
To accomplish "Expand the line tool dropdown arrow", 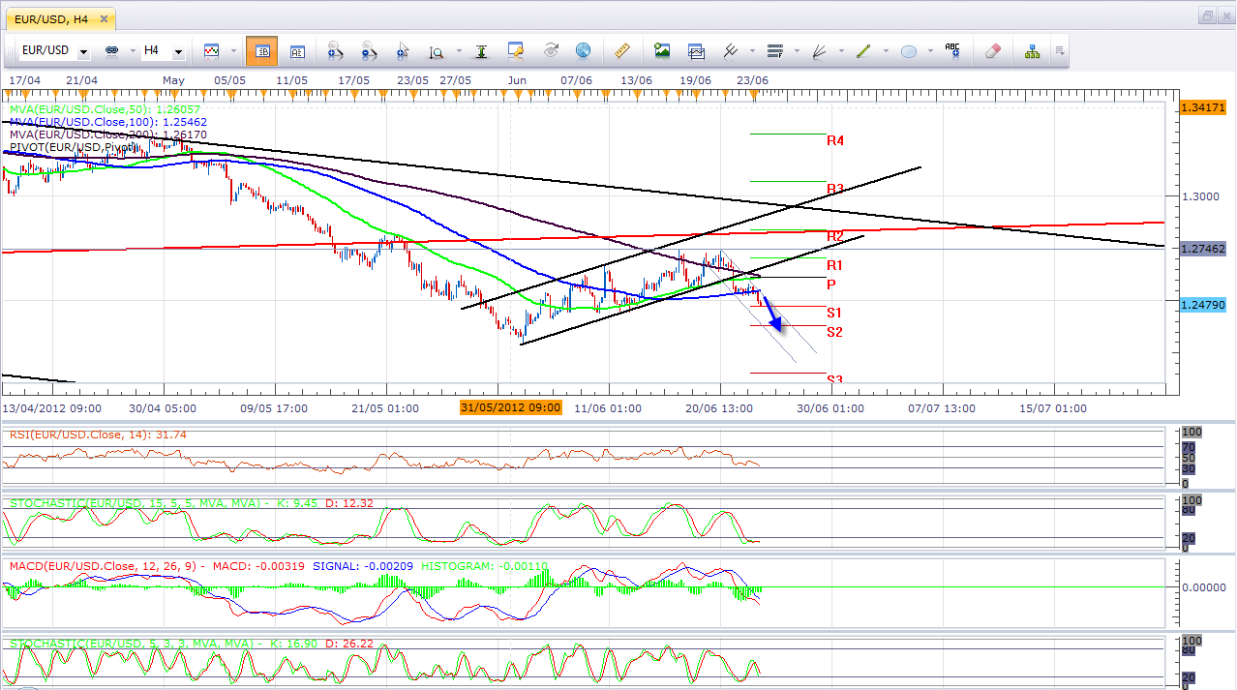I will click(x=885, y=51).
